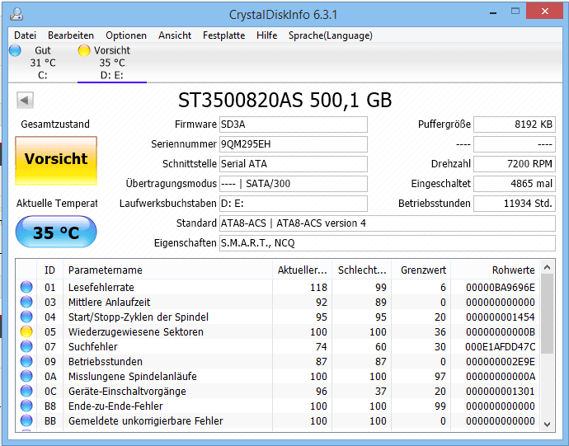Select the Wiederzugewiesene Sektoren parameter name

(x=136, y=332)
